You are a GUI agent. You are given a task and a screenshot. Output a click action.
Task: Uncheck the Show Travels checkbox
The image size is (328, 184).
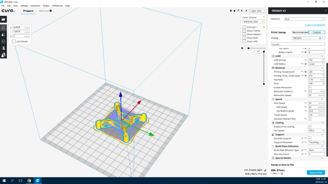click(x=244, y=31)
